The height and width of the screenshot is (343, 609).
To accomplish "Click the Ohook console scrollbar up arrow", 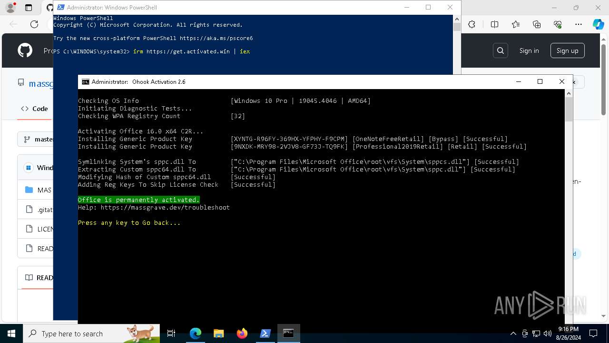I will pyautogui.click(x=569, y=94).
